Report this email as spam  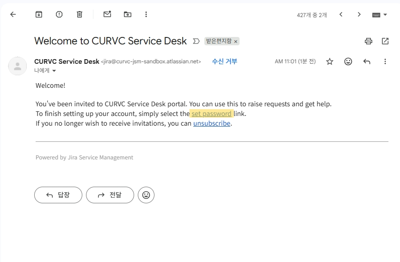(x=59, y=14)
